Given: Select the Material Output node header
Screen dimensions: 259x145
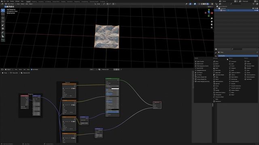Looking at the screenshot, I should (x=157, y=102).
